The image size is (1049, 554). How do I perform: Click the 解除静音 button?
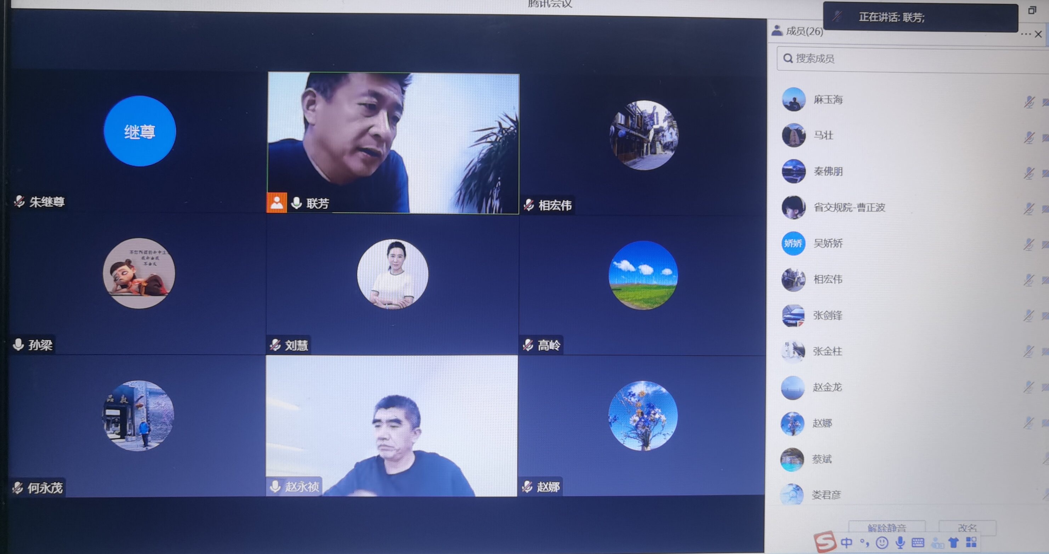click(886, 527)
